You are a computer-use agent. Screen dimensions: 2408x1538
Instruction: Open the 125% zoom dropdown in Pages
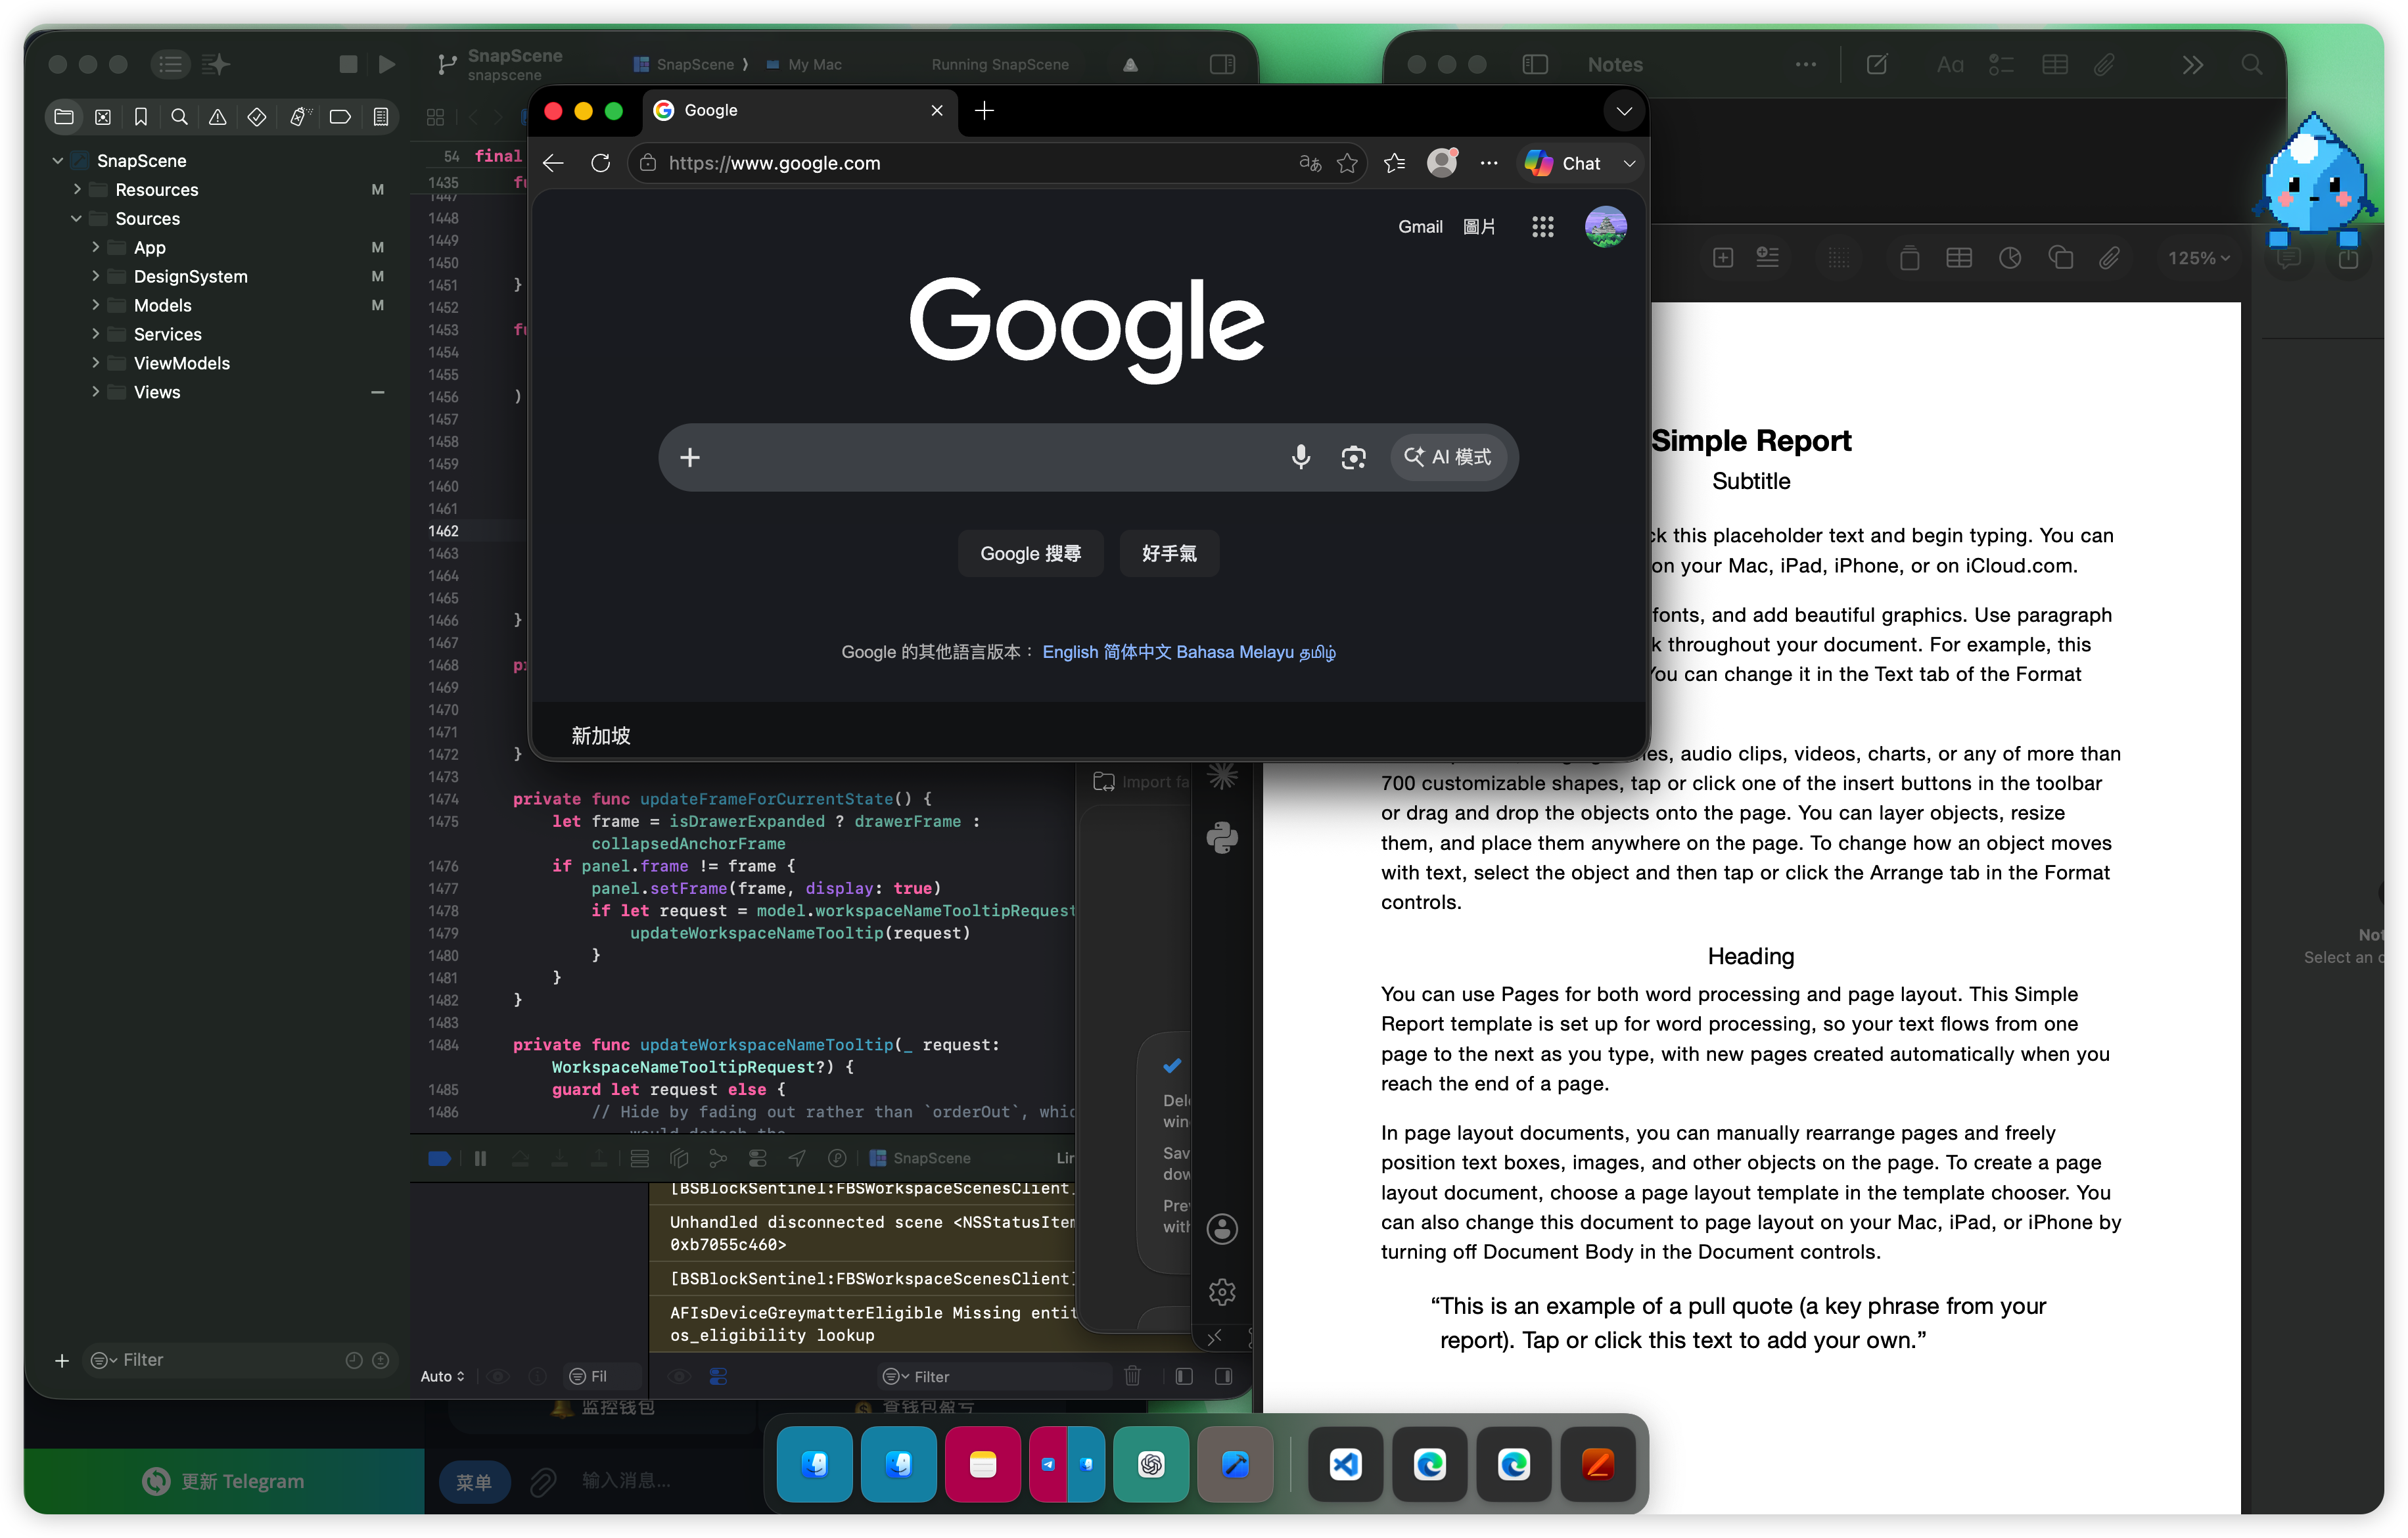click(x=2198, y=258)
